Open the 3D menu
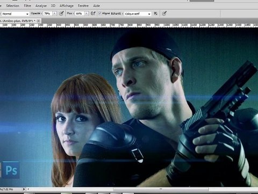Image resolution: width=258 pixels, height=194 pixels. [53, 6]
